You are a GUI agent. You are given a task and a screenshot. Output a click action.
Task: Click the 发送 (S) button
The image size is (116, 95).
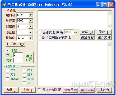tap(87, 32)
